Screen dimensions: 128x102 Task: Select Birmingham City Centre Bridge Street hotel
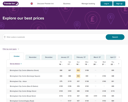click(23, 91)
